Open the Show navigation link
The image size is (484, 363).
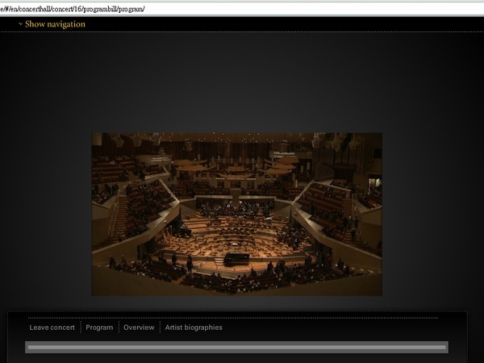(x=55, y=24)
